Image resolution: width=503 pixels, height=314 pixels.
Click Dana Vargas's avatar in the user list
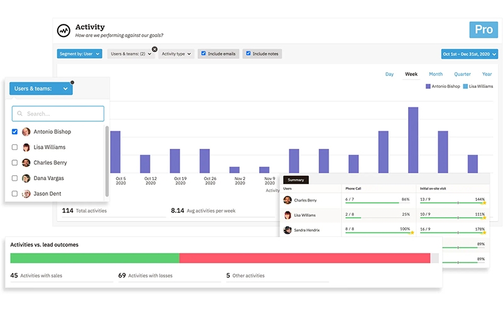click(x=26, y=178)
